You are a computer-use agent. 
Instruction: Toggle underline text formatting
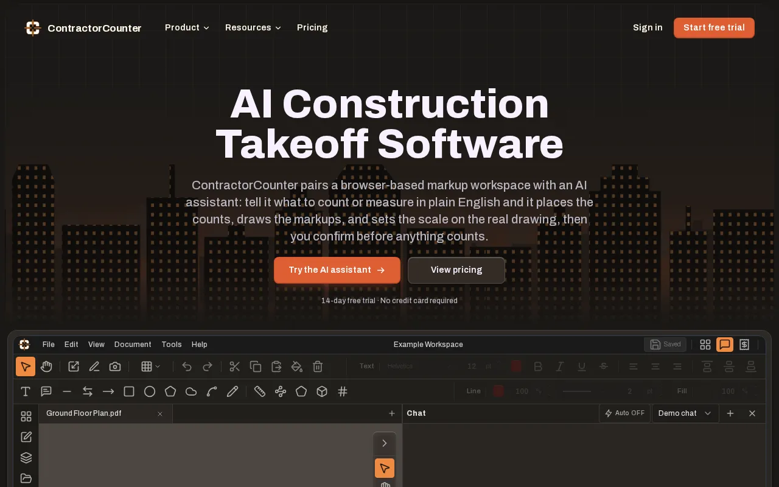(x=582, y=366)
